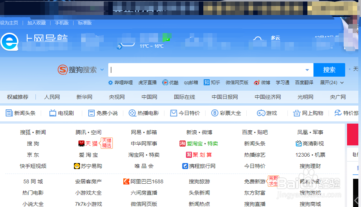Open 网易 · 邮箱 link
361x207 pixels.
(144, 132)
